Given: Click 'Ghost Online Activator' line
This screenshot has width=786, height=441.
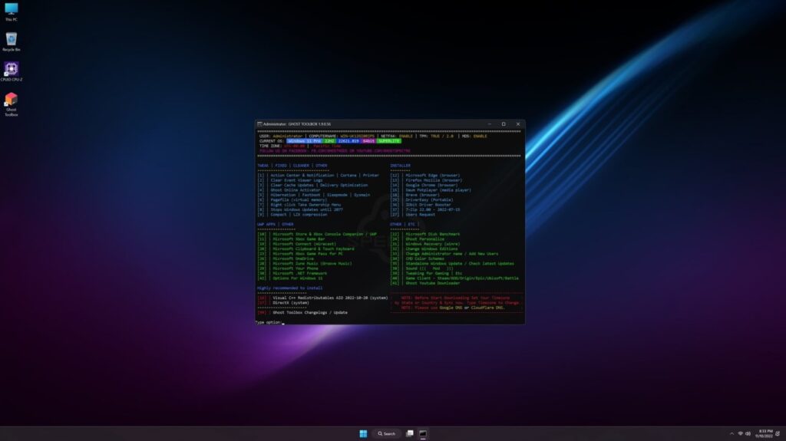Looking at the screenshot, I should (289, 190).
